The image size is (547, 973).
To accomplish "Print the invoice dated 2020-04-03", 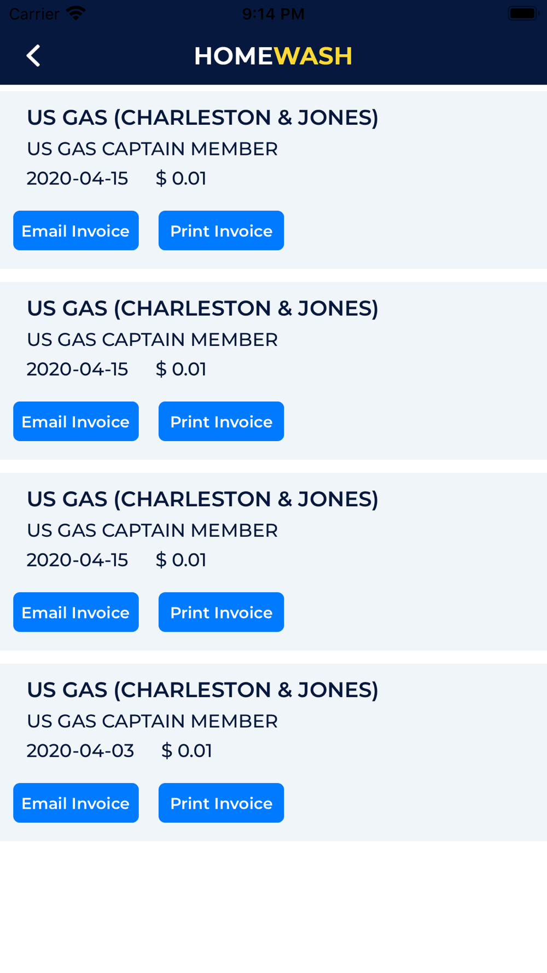I will pos(221,803).
